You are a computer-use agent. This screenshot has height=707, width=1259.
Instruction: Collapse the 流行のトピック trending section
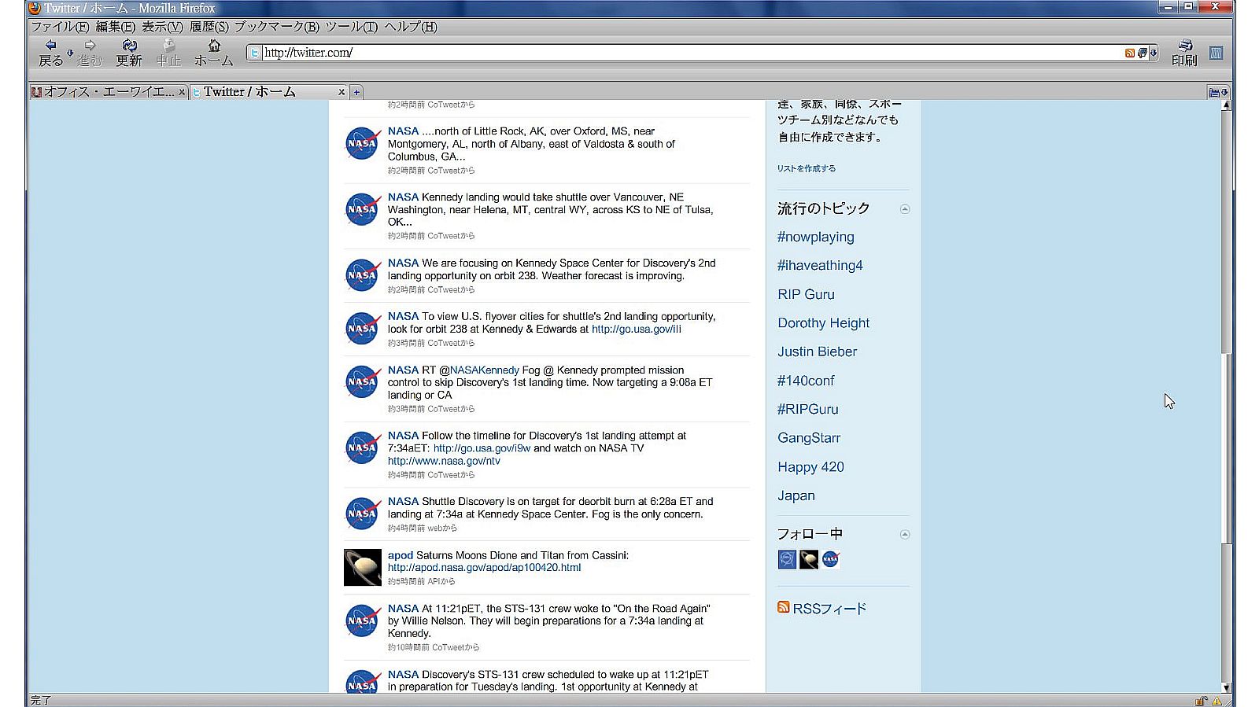tap(905, 209)
